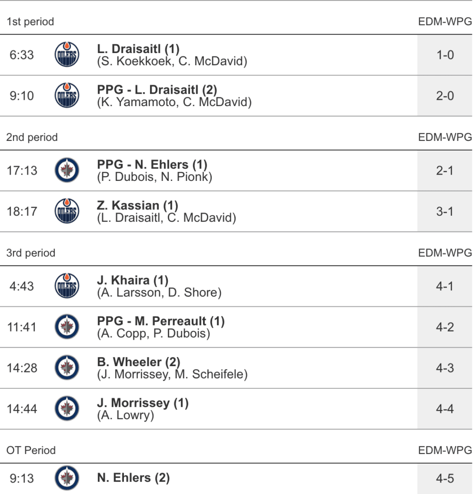Click Jets logo next to B. Wheeler goal

[x=67, y=368]
